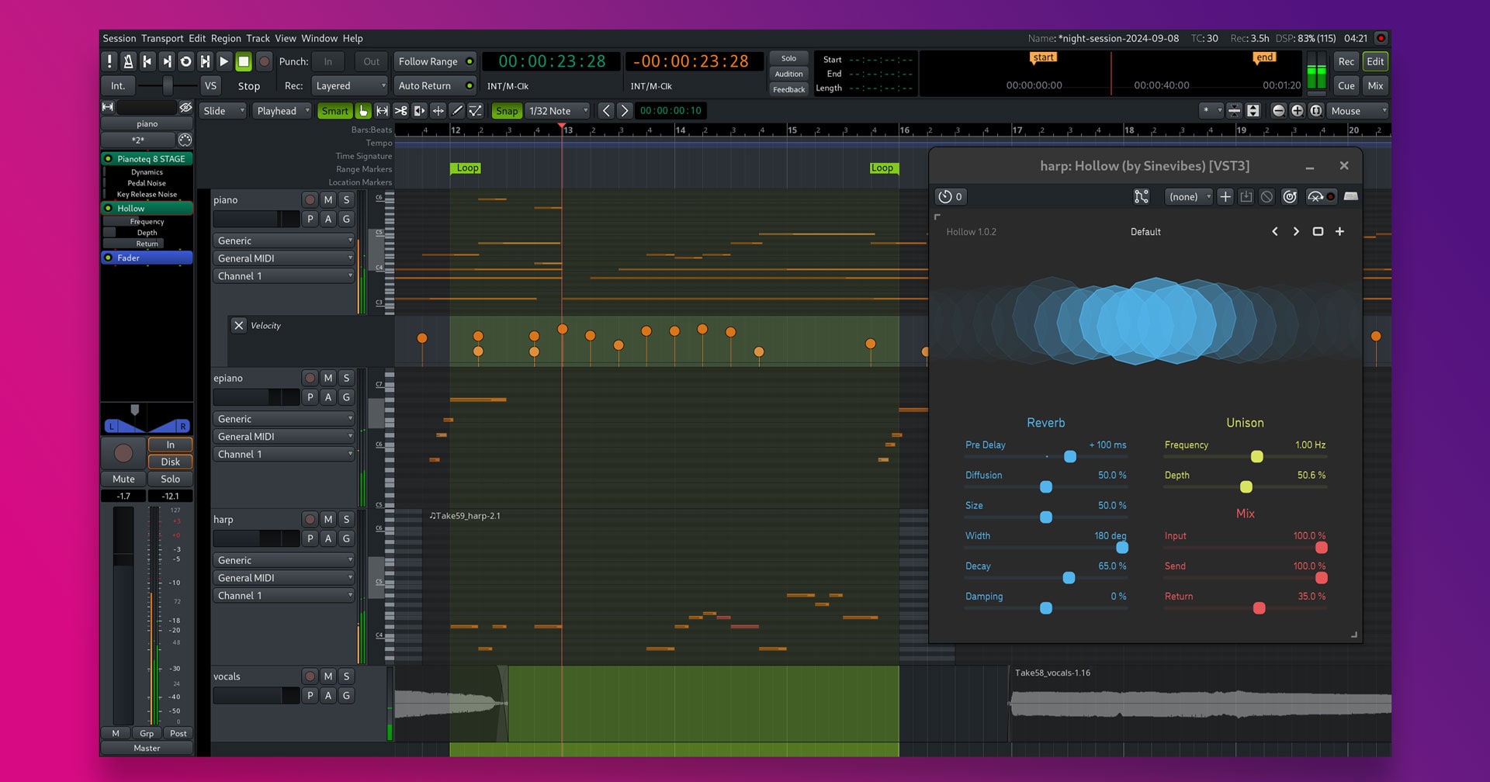Open plugin pin connections icon
Viewport: 1490px width, 782px height.
point(1141,197)
